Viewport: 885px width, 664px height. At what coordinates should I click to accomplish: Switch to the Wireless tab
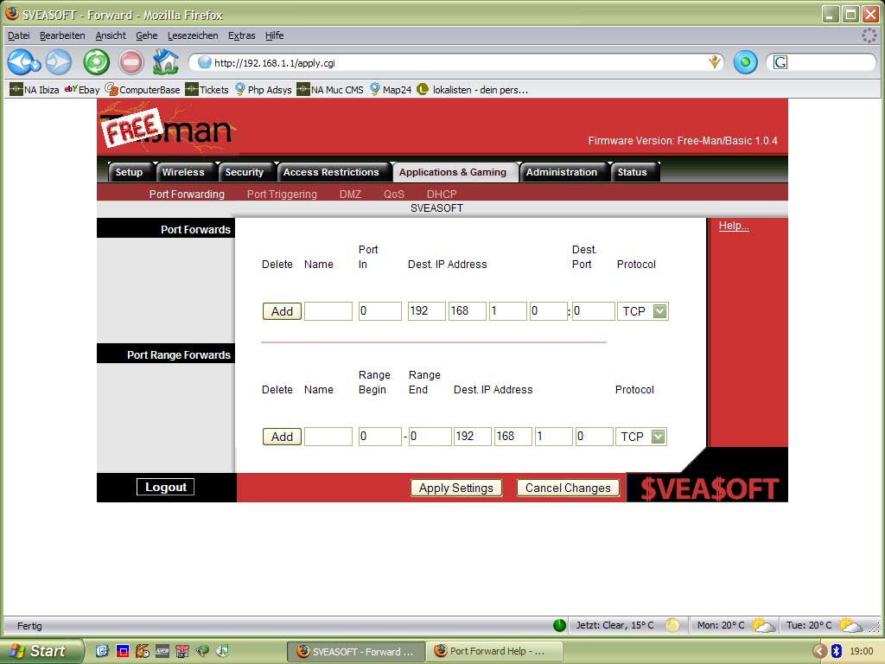pos(183,172)
